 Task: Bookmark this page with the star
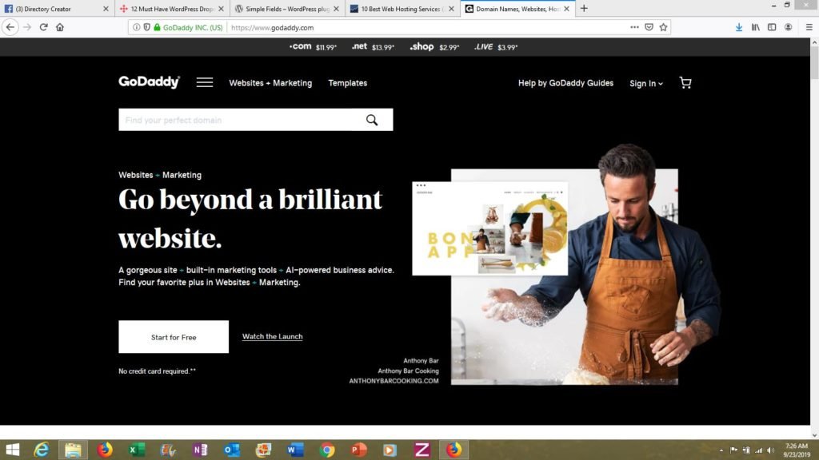(663, 27)
